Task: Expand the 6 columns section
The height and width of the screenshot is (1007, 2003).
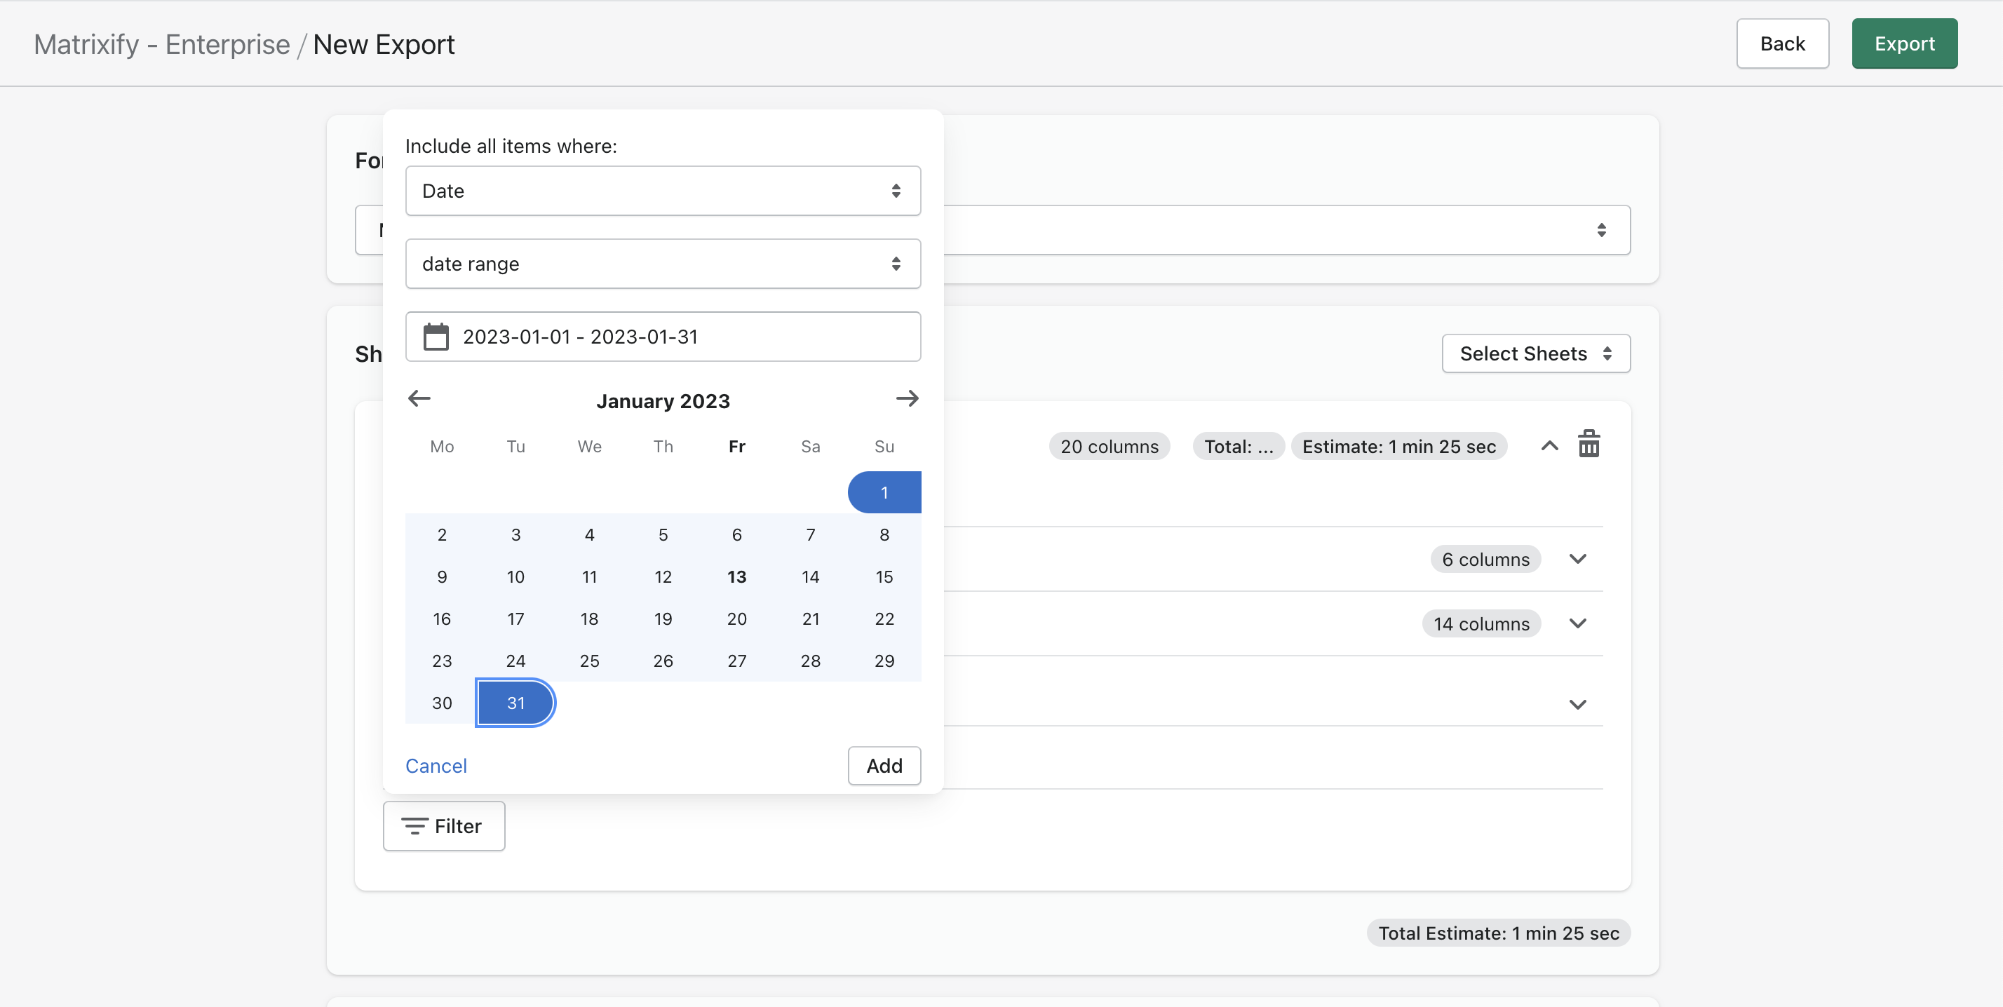Action: pyautogui.click(x=1577, y=559)
